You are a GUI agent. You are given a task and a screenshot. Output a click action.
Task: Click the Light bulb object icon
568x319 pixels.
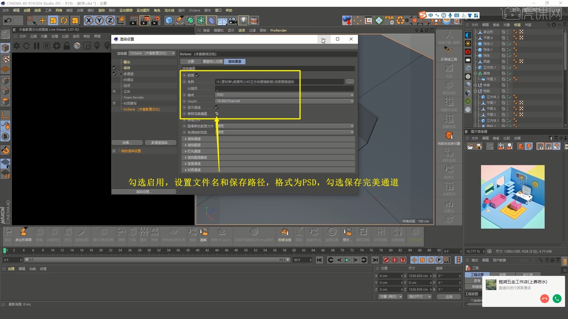pyautogui.click(x=243, y=20)
